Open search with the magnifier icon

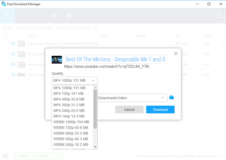[203, 15]
